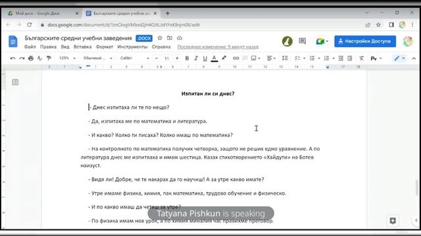The width and height of the screenshot is (421, 236).
Task: Click the .DOCX badge
Action: point(144,38)
